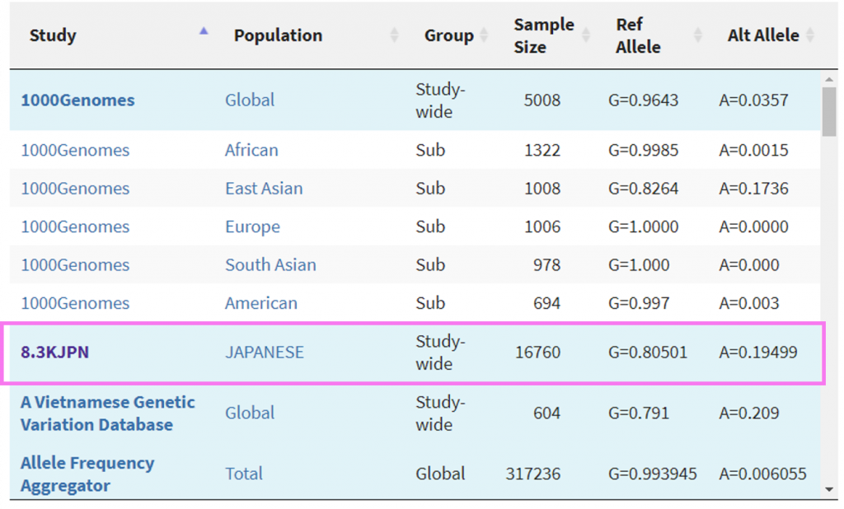This screenshot has height=509, width=844.
Task: Click the vertical scrollbar thumb
Action: click(x=829, y=112)
